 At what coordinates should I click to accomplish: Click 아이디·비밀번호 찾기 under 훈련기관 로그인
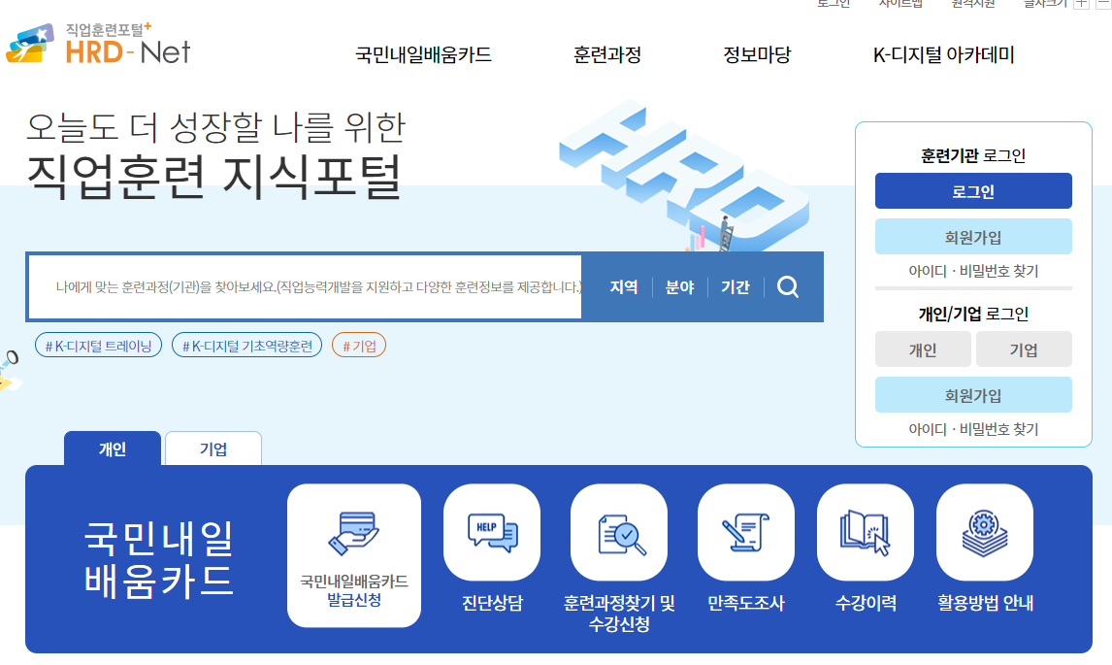tap(973, 271)
